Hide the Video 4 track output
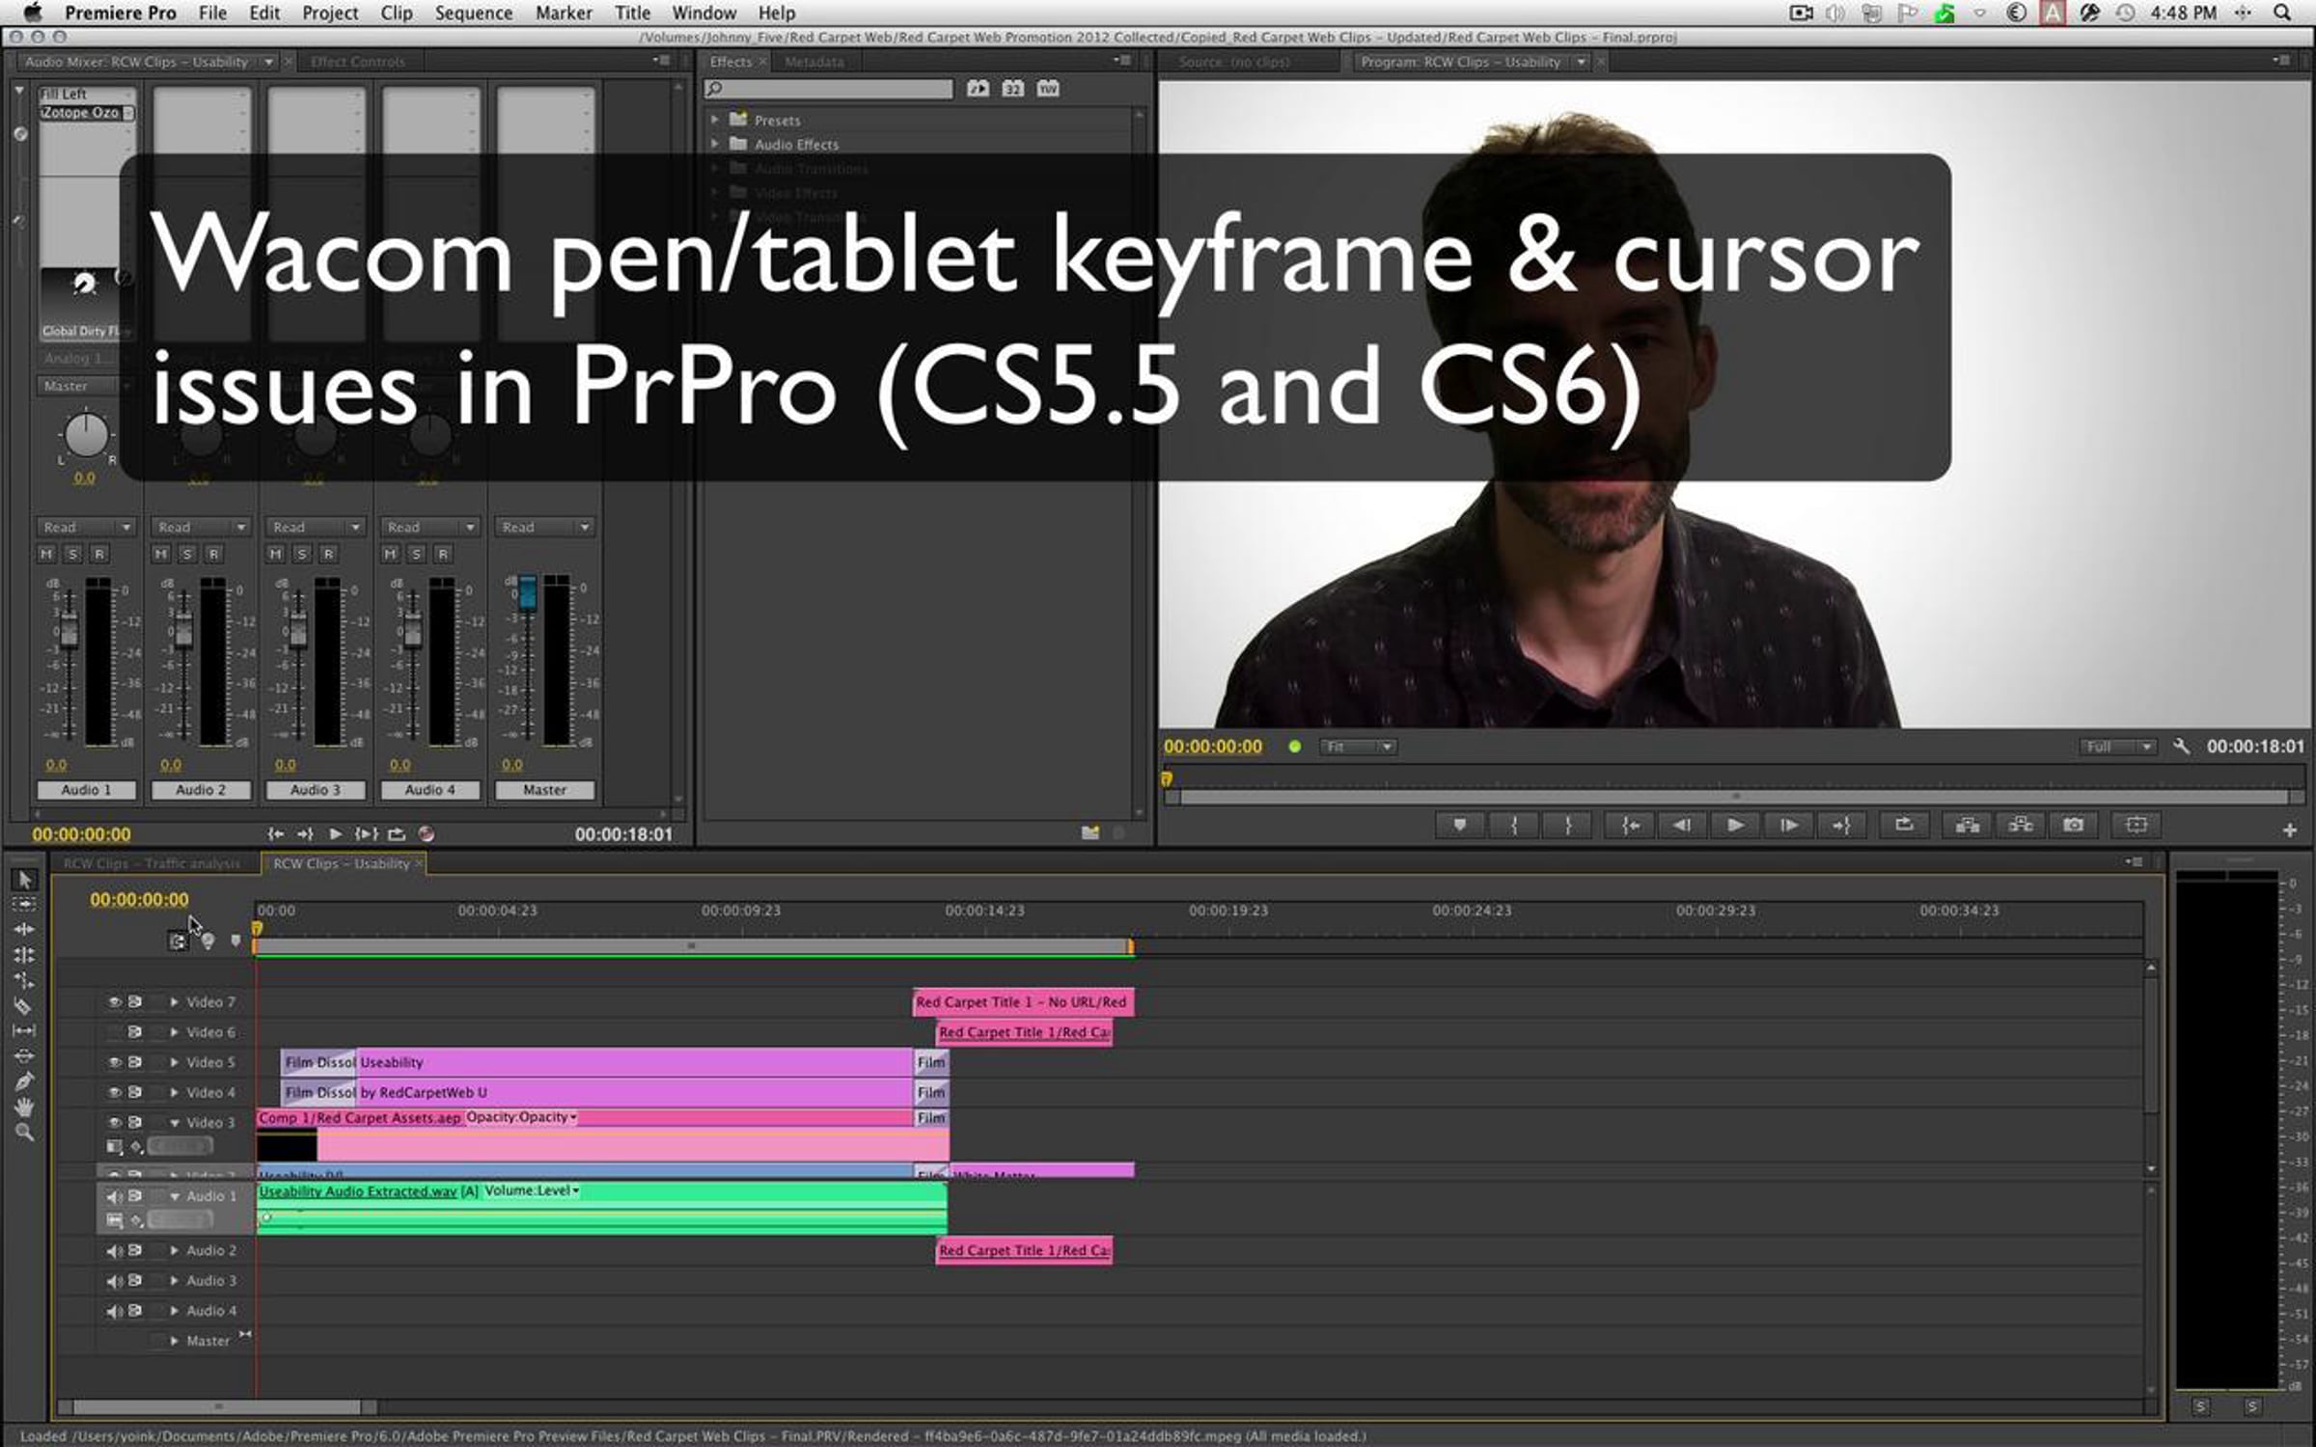This screenshot has height=1447, width=2316. (x=114, y=1093)
